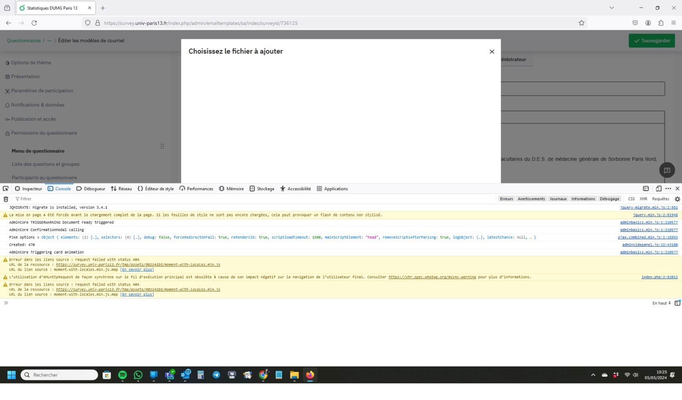This screenshot has height=400, width=682.
Task: Open the first En savoir plus link
Action: pyautogui.click(x=137, y=270)
